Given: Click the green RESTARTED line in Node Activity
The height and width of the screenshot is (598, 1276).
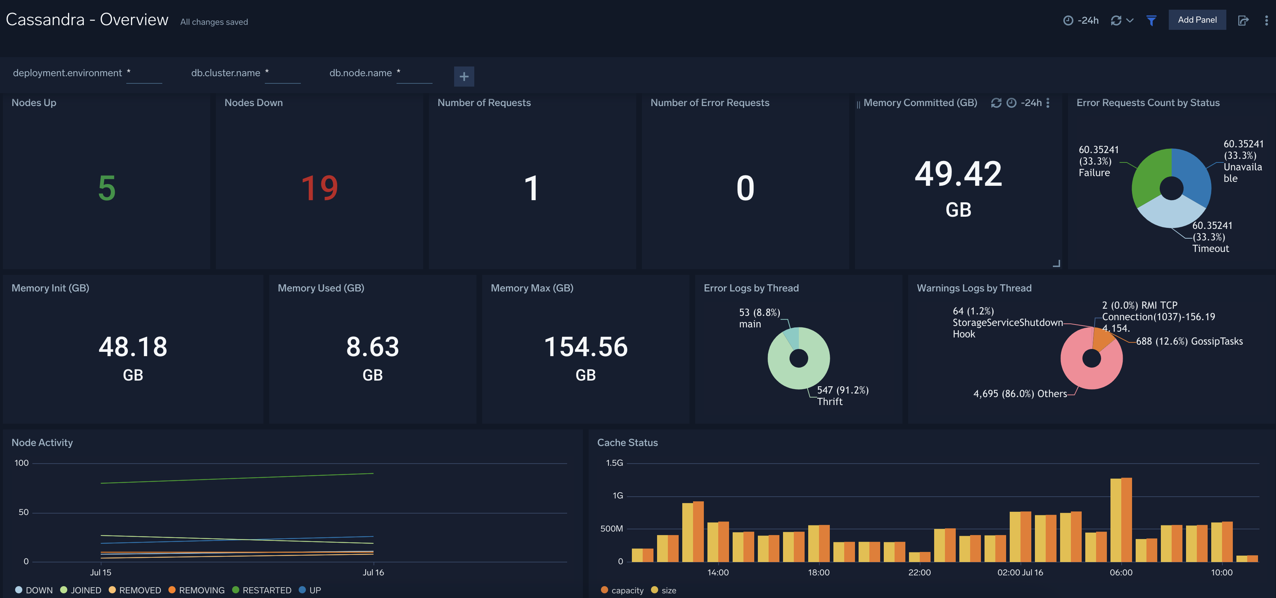Looking at the screenshot, I should (x=237, y=478).
